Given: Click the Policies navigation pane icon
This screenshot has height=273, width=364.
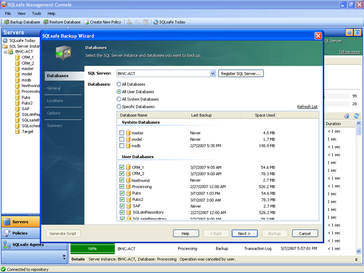Looking at the screenshot, I should coord(7,233).
